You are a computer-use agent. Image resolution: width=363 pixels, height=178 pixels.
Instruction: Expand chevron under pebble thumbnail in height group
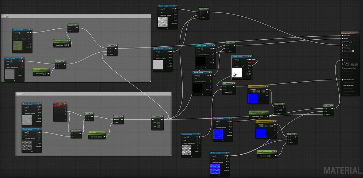(32, 152)
